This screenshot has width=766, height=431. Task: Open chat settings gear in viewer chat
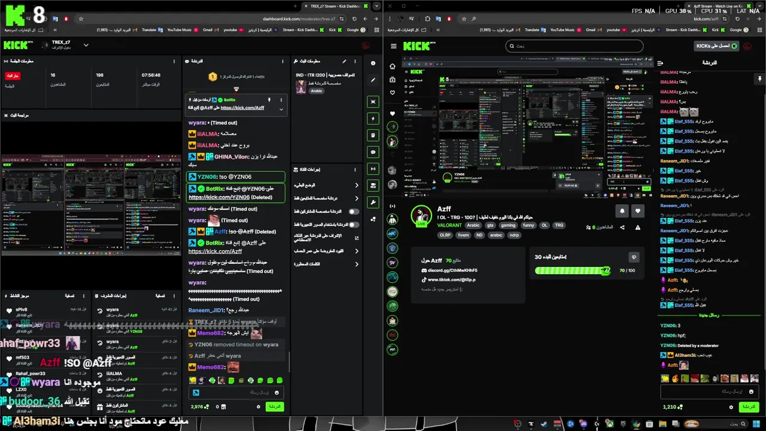[x=731, y=407]
